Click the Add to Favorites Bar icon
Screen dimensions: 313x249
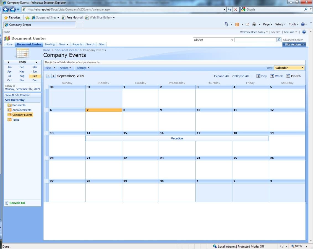coord(27,18)
